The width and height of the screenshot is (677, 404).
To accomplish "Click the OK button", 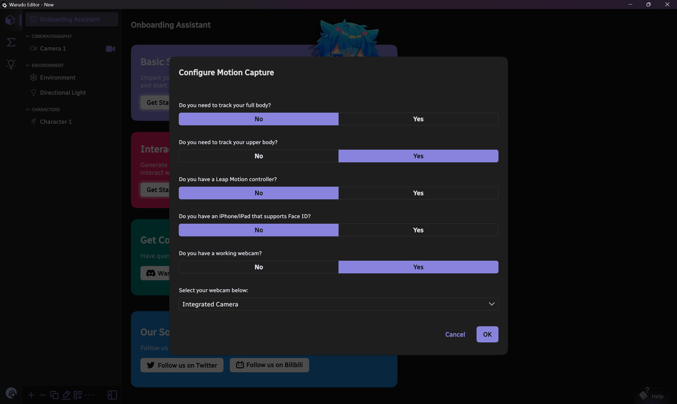I will [x=487, y=334].
